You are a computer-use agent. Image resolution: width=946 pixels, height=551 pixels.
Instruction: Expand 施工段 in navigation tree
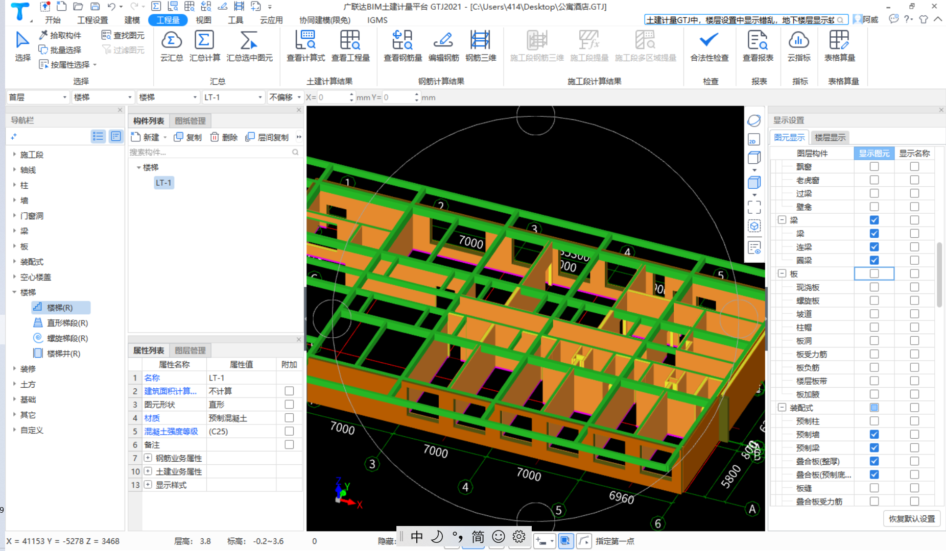coord(14,154)
